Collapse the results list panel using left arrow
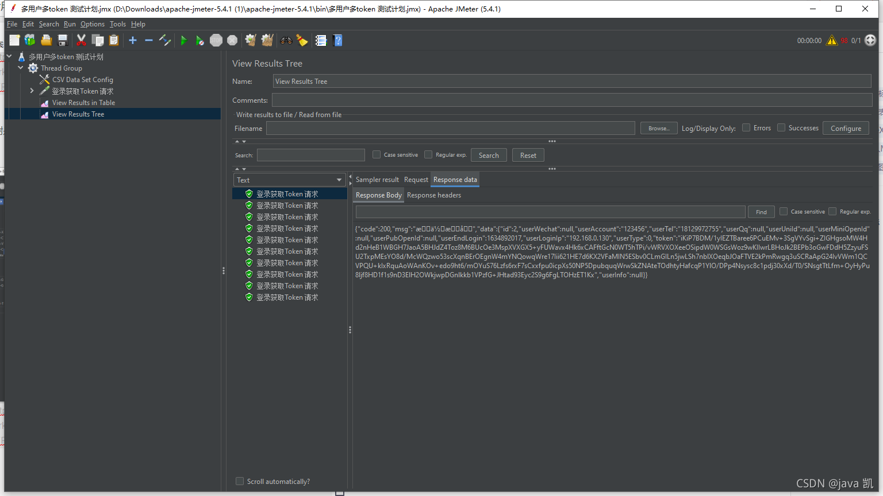 coord(350,177)
